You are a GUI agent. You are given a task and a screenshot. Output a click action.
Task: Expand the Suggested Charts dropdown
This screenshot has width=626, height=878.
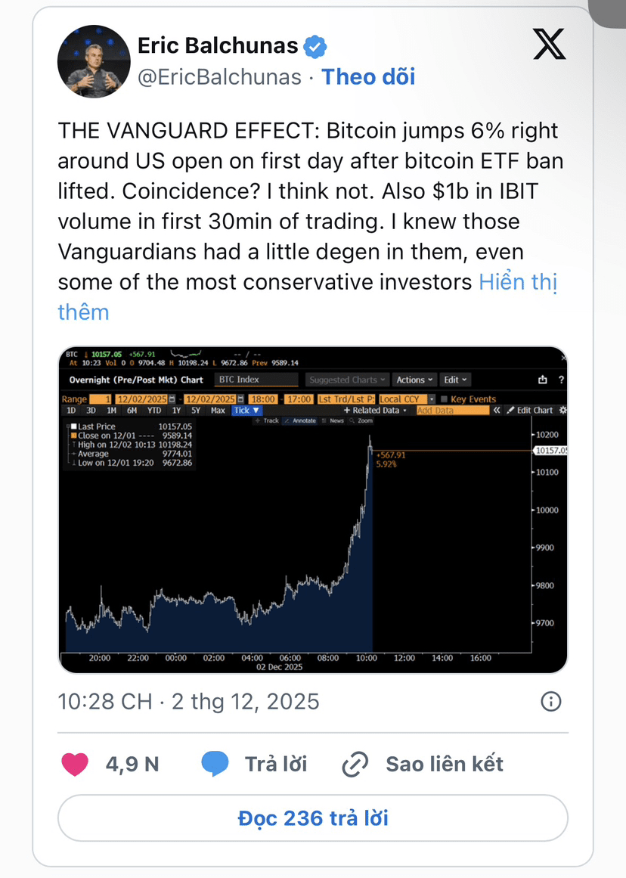(348, 380)
